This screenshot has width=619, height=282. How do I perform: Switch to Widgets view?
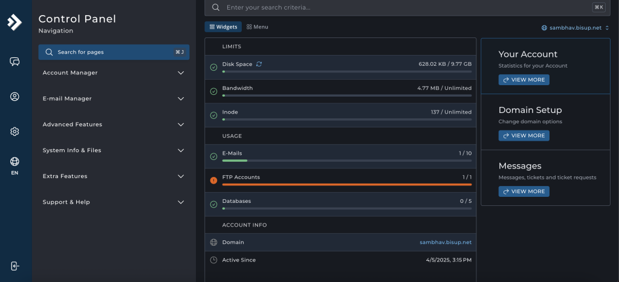click(223, 27)
